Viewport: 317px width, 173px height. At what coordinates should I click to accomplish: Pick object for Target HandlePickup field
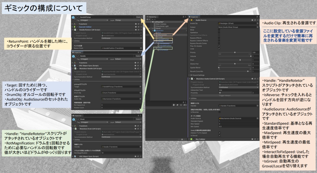tap(140, 87)
